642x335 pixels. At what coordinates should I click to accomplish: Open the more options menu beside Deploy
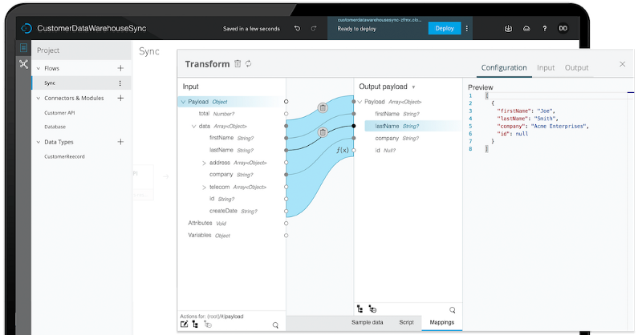pyautogui.click(x=467, y=28)
